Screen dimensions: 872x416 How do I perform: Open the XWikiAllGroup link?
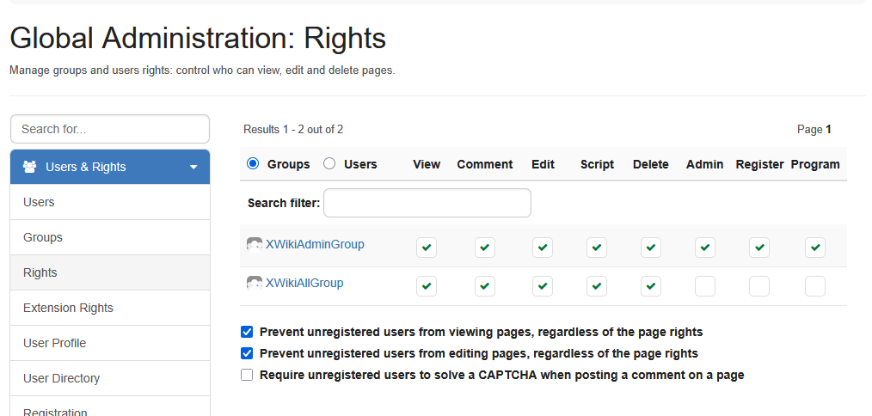pos(304,283)
